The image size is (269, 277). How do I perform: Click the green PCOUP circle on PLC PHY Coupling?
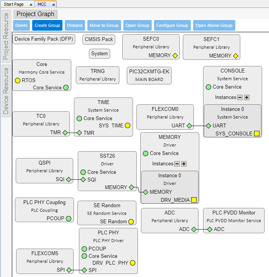click(x=69, y=219)
